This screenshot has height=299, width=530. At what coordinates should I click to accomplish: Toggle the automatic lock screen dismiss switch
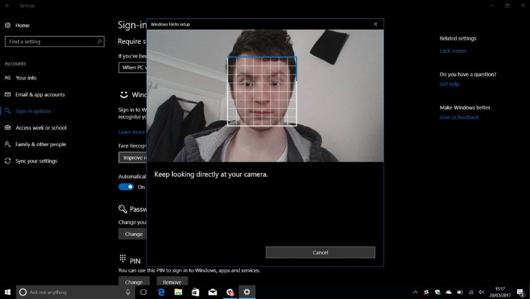126,187
